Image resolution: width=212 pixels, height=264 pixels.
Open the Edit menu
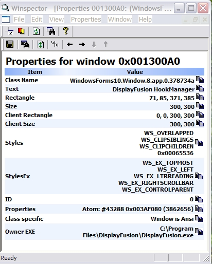pyautogui.click(x=37, y=20)
